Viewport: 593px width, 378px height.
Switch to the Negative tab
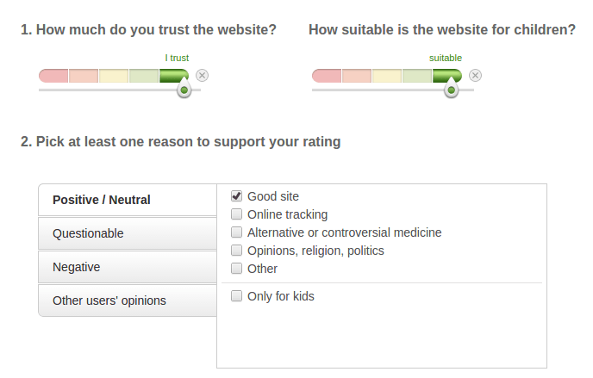[x=127, y=267]
